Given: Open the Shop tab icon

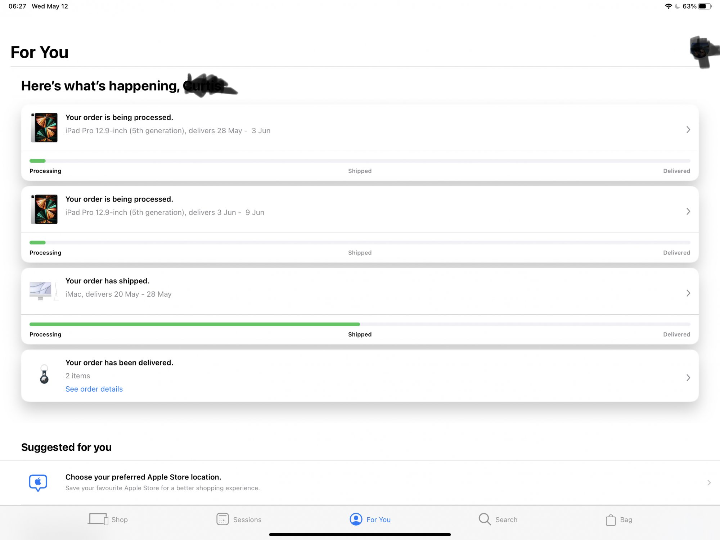Looking at the screenshot, I should pos(98,519).
